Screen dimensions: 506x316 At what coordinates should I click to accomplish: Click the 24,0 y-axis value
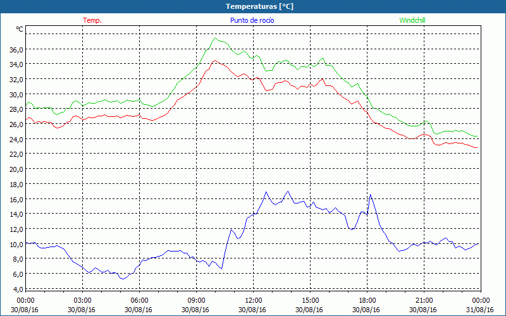pos(16,139)
